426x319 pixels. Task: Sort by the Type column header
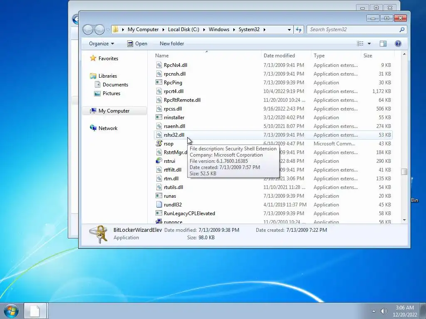[x=336, y=55]
